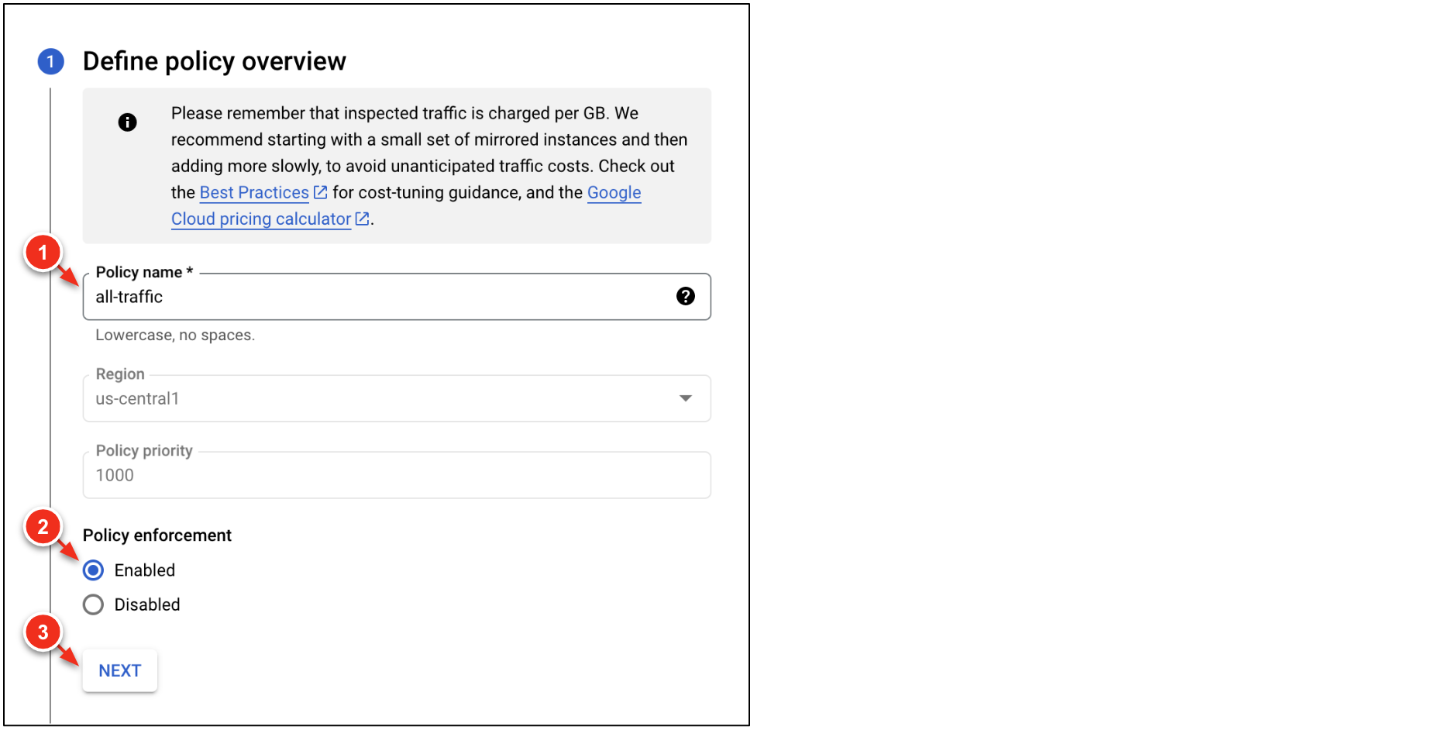1449x730 pixels.
Task: Click red annotation marker number 2
Action: pos(43,527)
